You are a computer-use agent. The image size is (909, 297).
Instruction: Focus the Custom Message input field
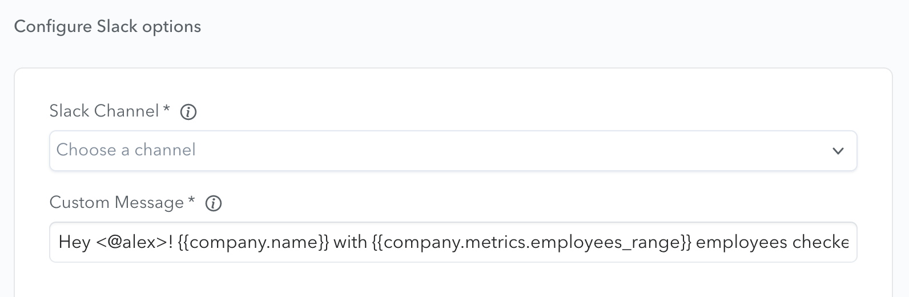[453, 242]
